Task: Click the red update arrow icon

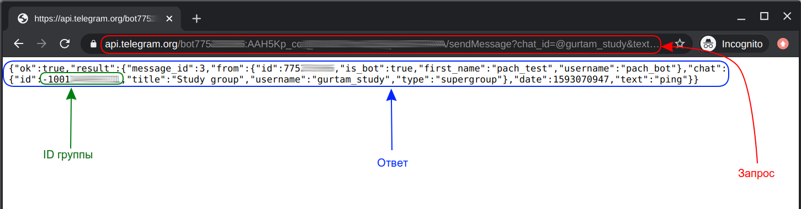Action: [x=783, y=43]
